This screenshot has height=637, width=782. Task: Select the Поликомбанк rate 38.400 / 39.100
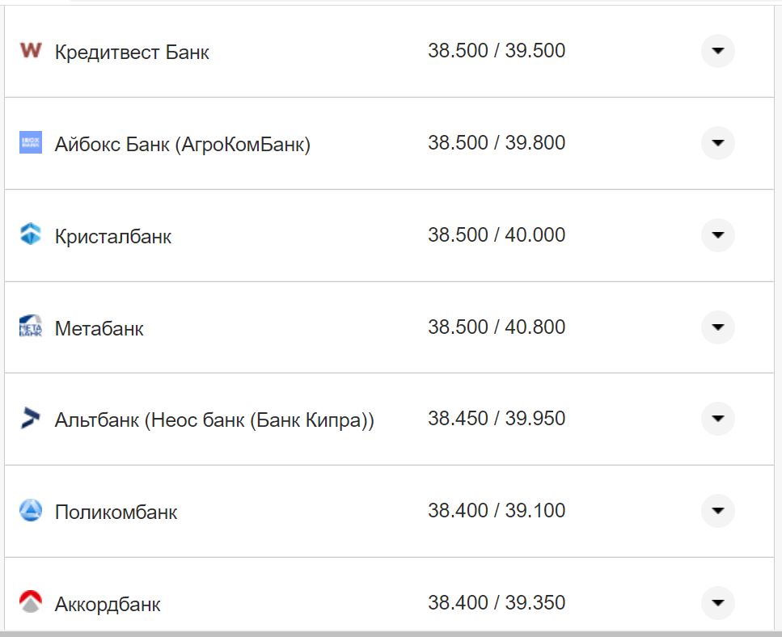pos(496,511)
